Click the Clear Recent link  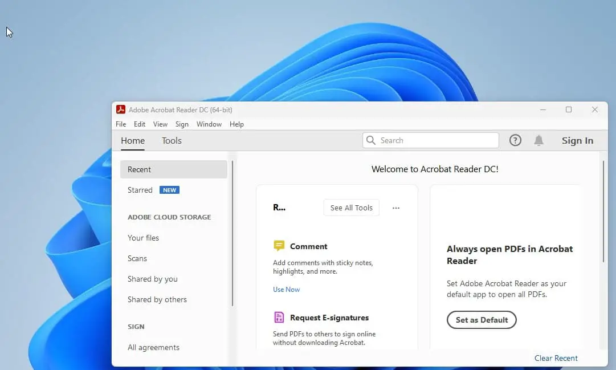556,358
